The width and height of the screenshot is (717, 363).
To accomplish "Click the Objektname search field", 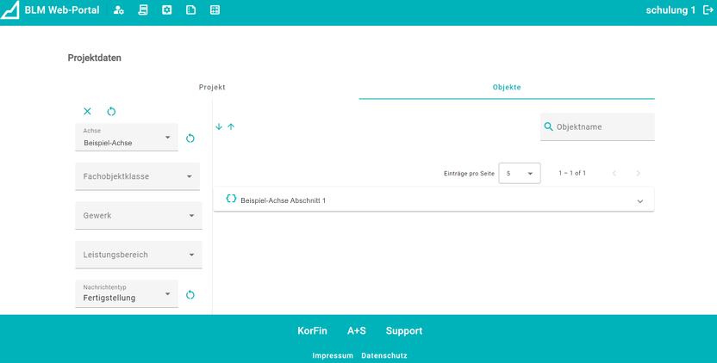I will pyautogui.click(x=602, y=127).
